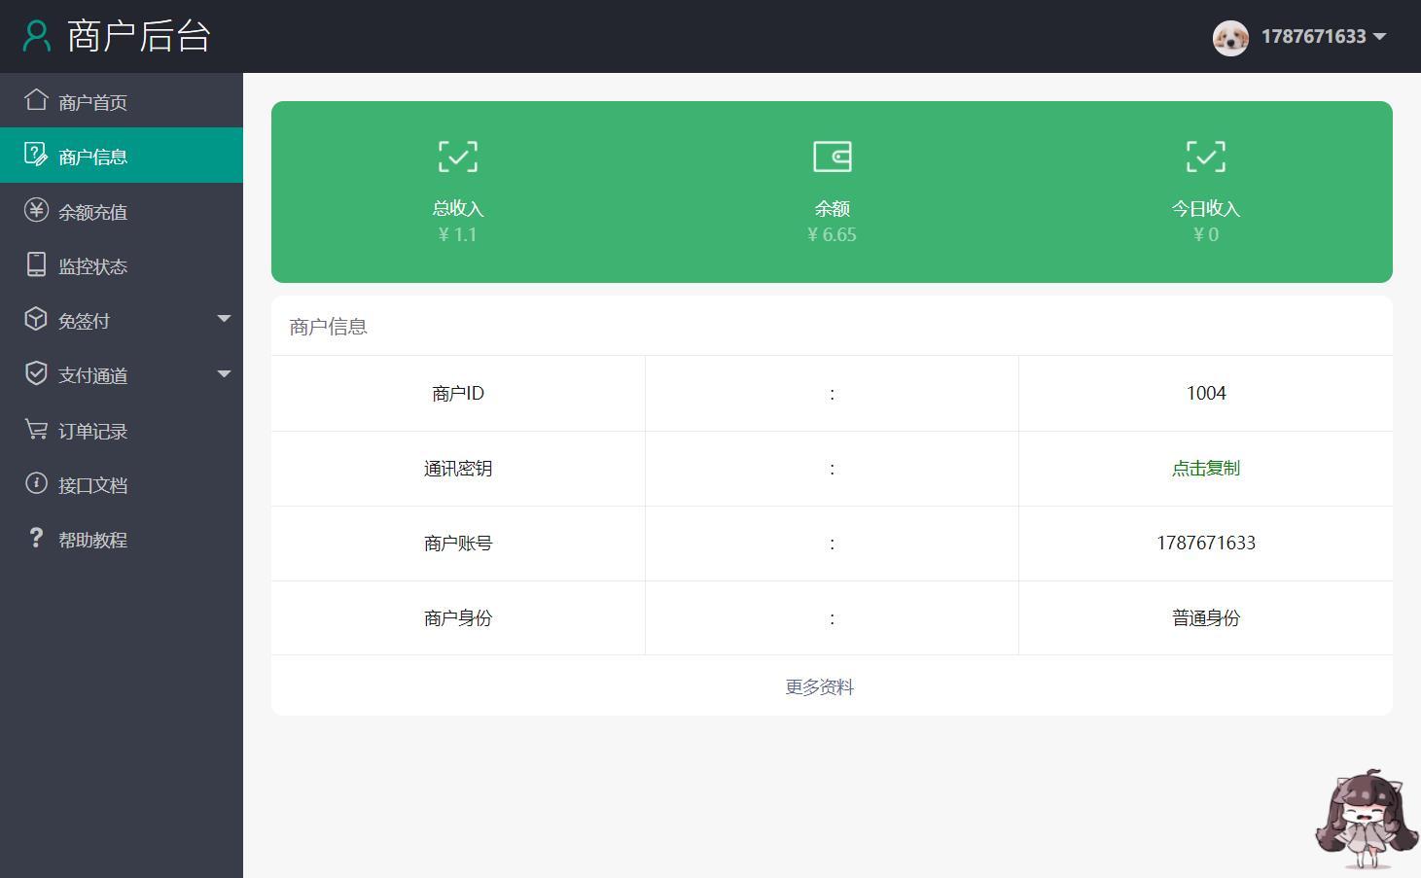Image resolution: width=1421 pixels, height=878 pixels.
Task: Click the 商户账号 table cell
Action: (x=458, y=543)
